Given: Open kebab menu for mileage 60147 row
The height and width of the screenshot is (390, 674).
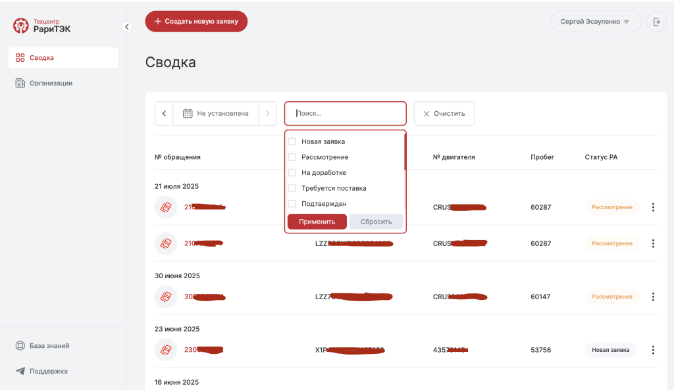Looking at the screenshot, I should [x=653, y=297].
